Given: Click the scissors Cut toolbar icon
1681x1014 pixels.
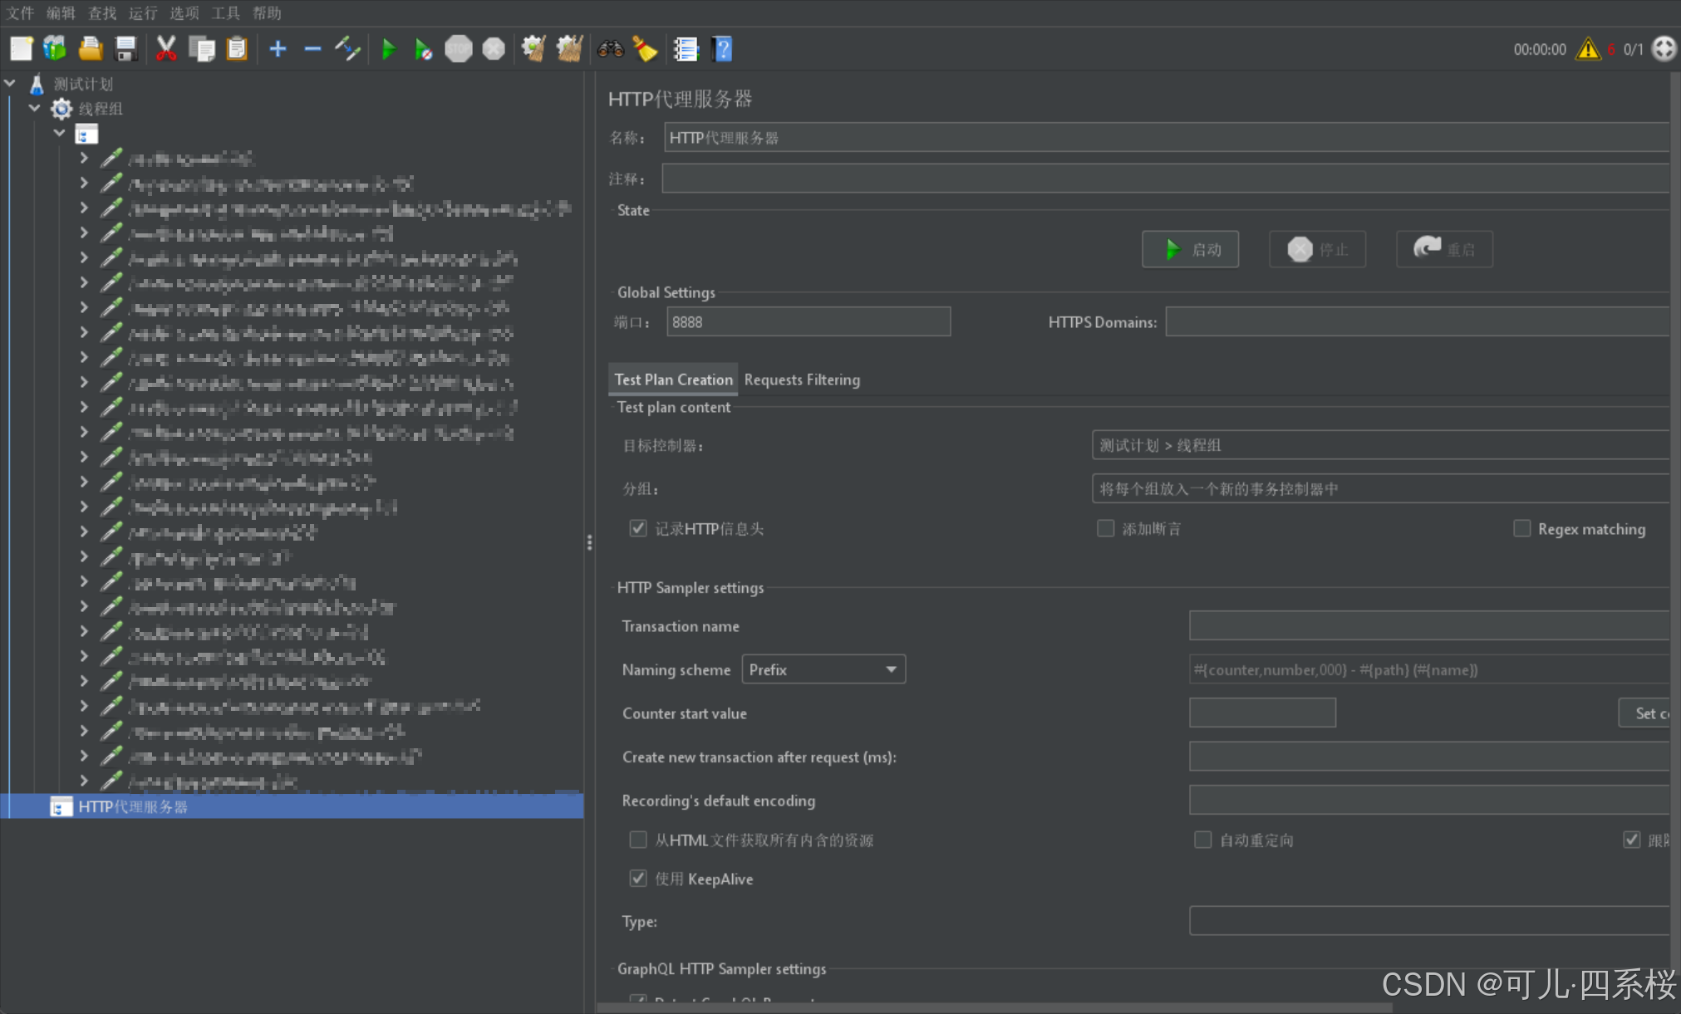Looking at the screenshot, I should 166,49.
